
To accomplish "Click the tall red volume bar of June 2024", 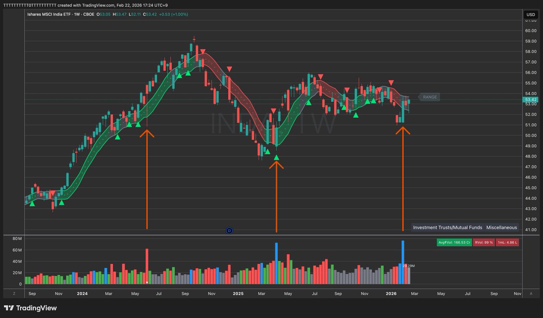I will coord(147,266).
